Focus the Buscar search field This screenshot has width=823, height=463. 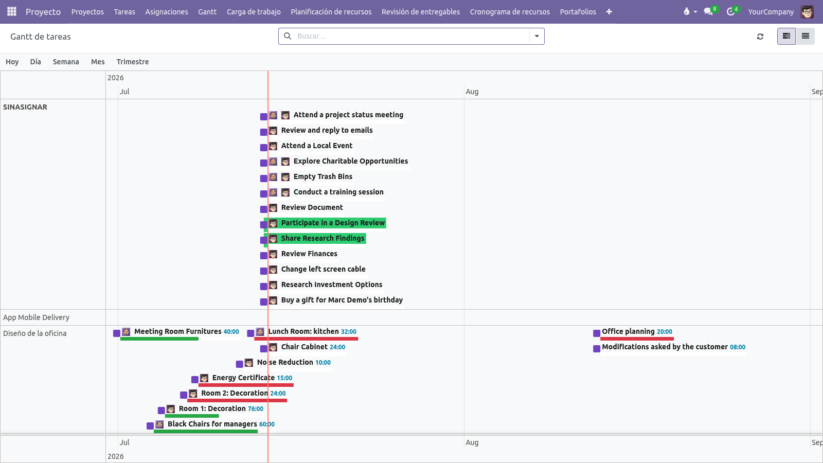point(411,36)
